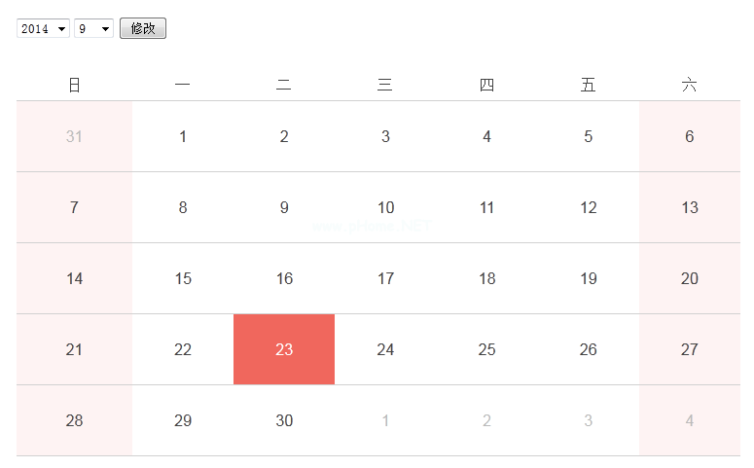
Task: Select Sunday the 28th
Action: tap(74, 420)
